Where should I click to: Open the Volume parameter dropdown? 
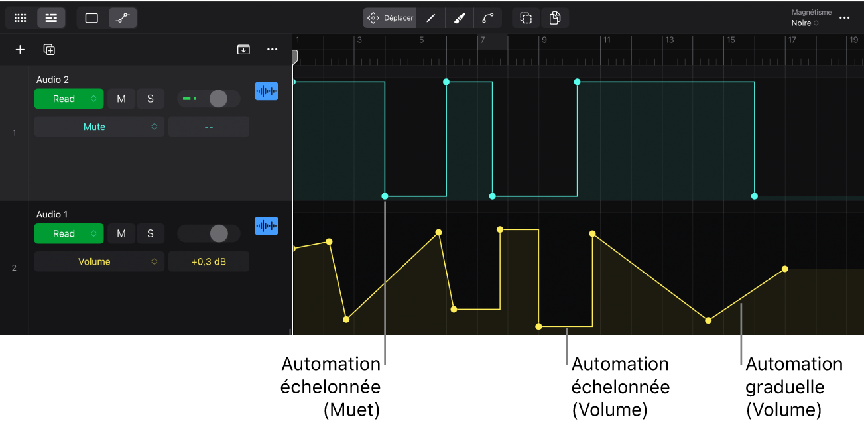tap(99, 261)
